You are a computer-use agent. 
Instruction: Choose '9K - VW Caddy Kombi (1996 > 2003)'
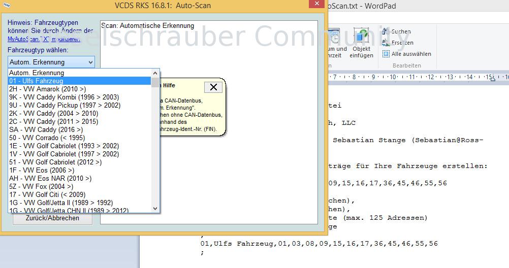pyautogui.click(x=80, y=97)
